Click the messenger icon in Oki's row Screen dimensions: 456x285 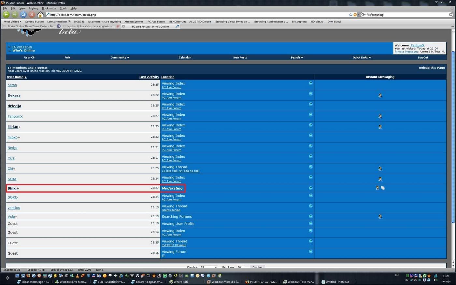[380, 168]
